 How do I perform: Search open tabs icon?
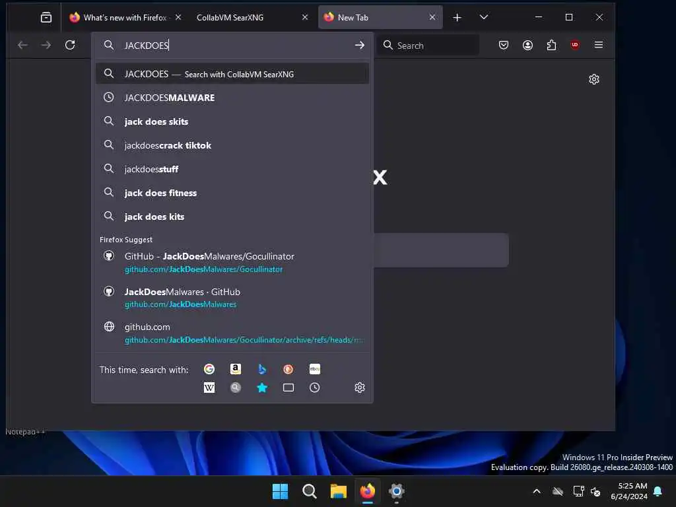(x=288, y=388)
